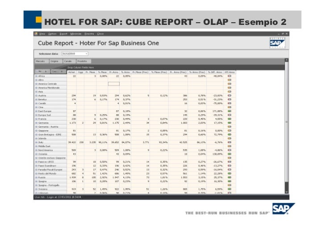
Task: Click the Francia row KPI indicator
Action: 229,119
